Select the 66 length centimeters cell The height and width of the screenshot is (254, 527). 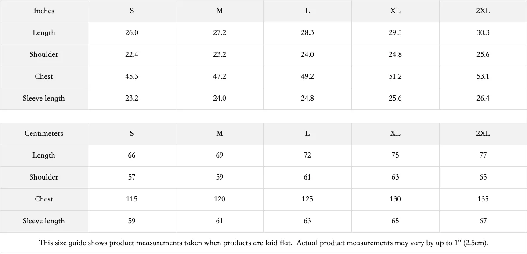[132, 155]
